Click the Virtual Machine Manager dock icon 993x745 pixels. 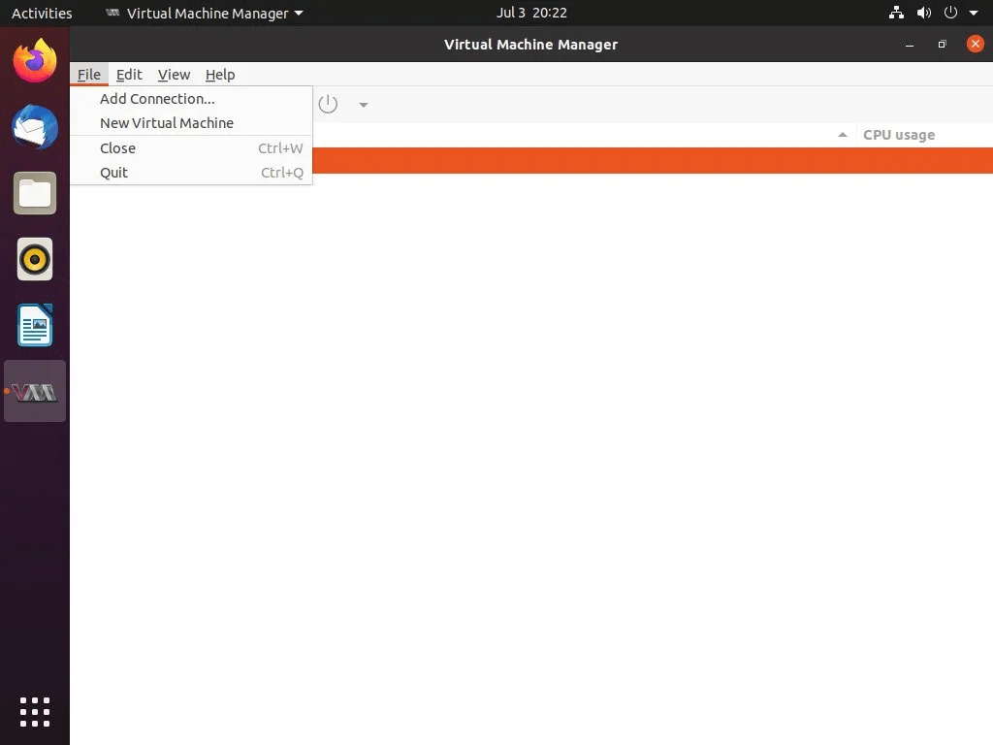[35, 392]
